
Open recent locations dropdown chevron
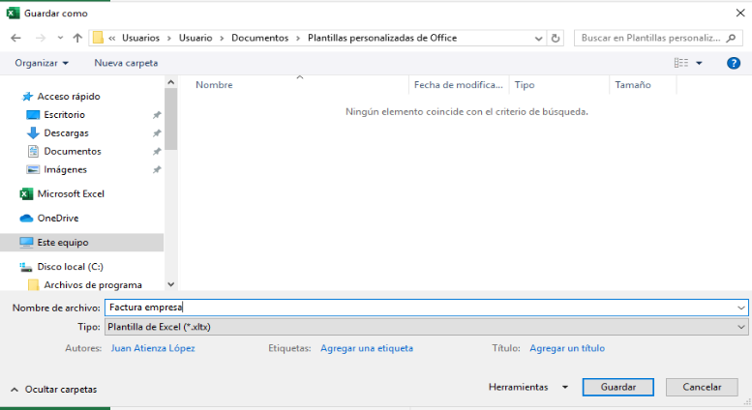click(x=60, y=38)
